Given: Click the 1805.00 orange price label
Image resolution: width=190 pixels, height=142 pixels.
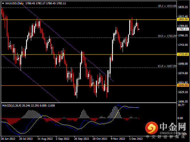Looking at the screenshot, I should 183,19.
